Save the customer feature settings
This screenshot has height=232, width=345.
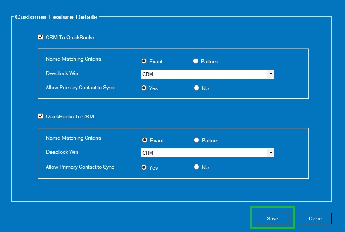[273, 218]
